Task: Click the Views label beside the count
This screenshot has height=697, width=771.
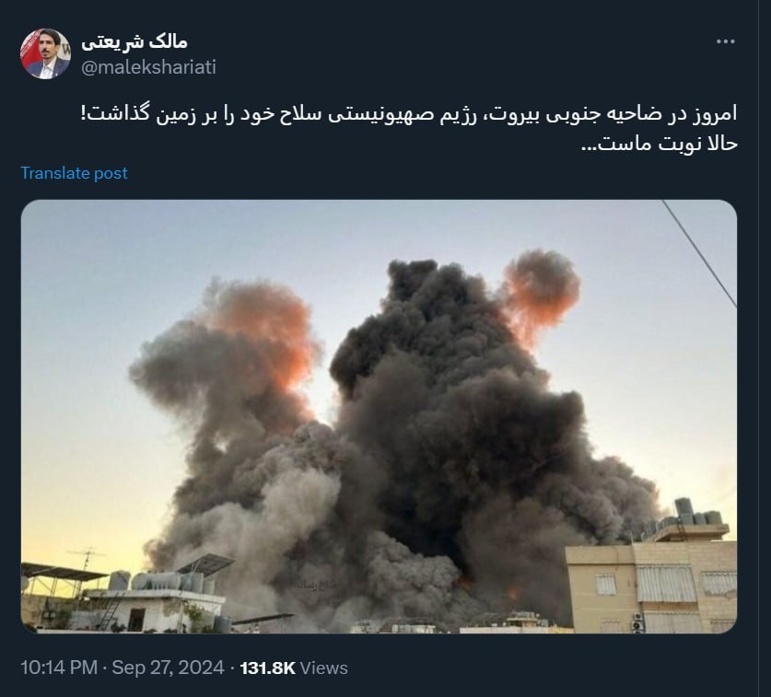Action: click(323, 668)
